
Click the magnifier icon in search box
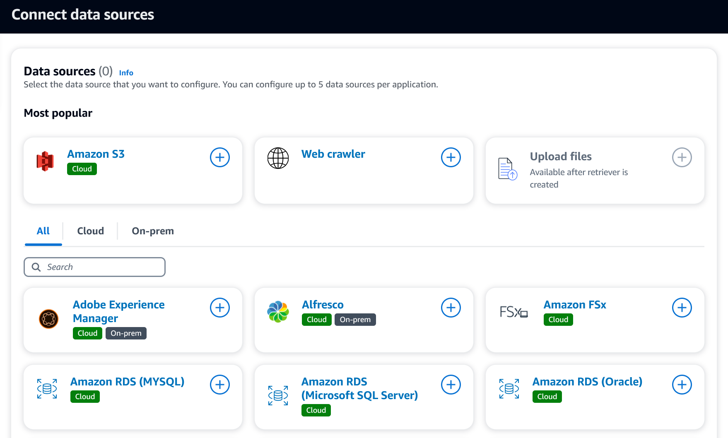pos(36,267)
